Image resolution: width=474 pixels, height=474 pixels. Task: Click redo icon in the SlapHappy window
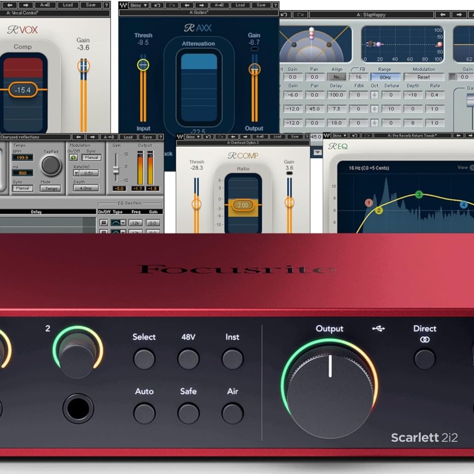click(x=301, y=15)
